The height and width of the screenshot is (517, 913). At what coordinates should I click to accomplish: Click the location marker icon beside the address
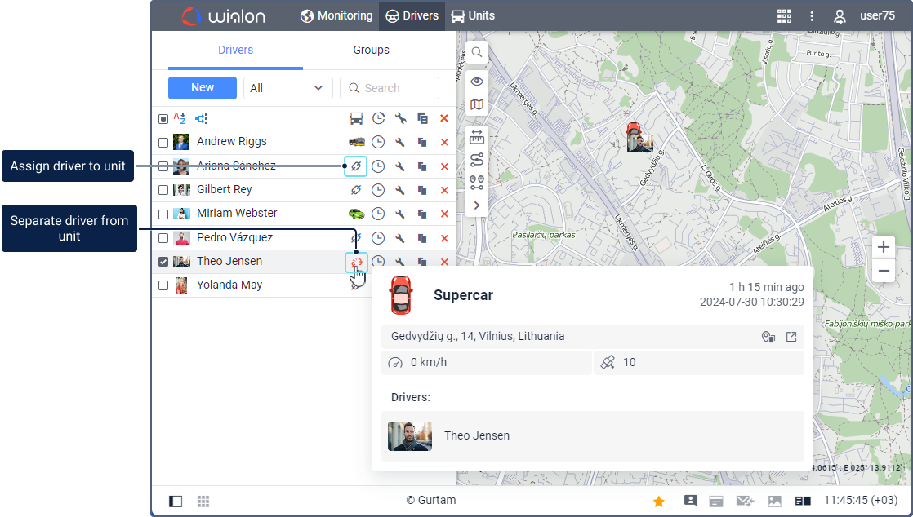(x=768, y=337)
